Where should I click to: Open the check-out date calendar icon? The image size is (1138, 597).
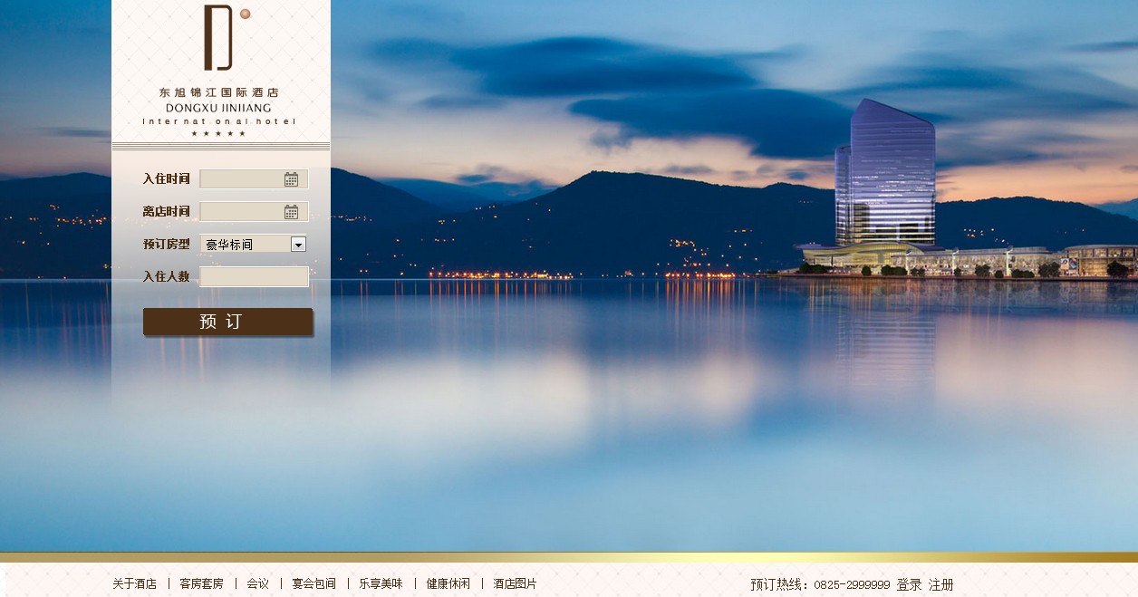291,212
